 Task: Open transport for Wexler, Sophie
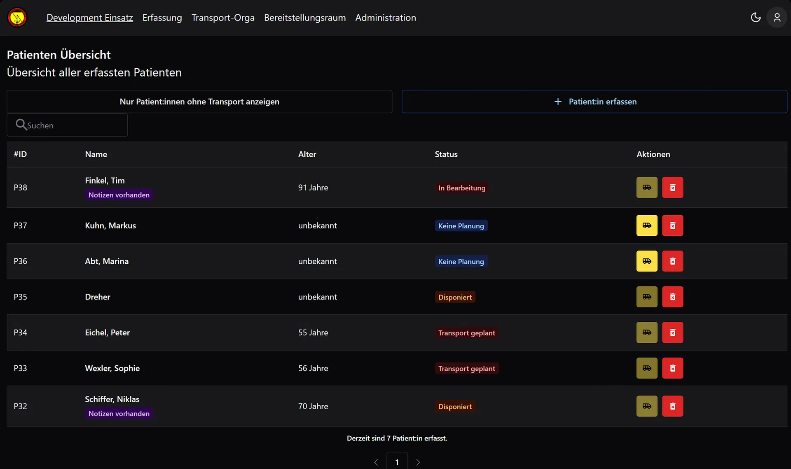647,368
